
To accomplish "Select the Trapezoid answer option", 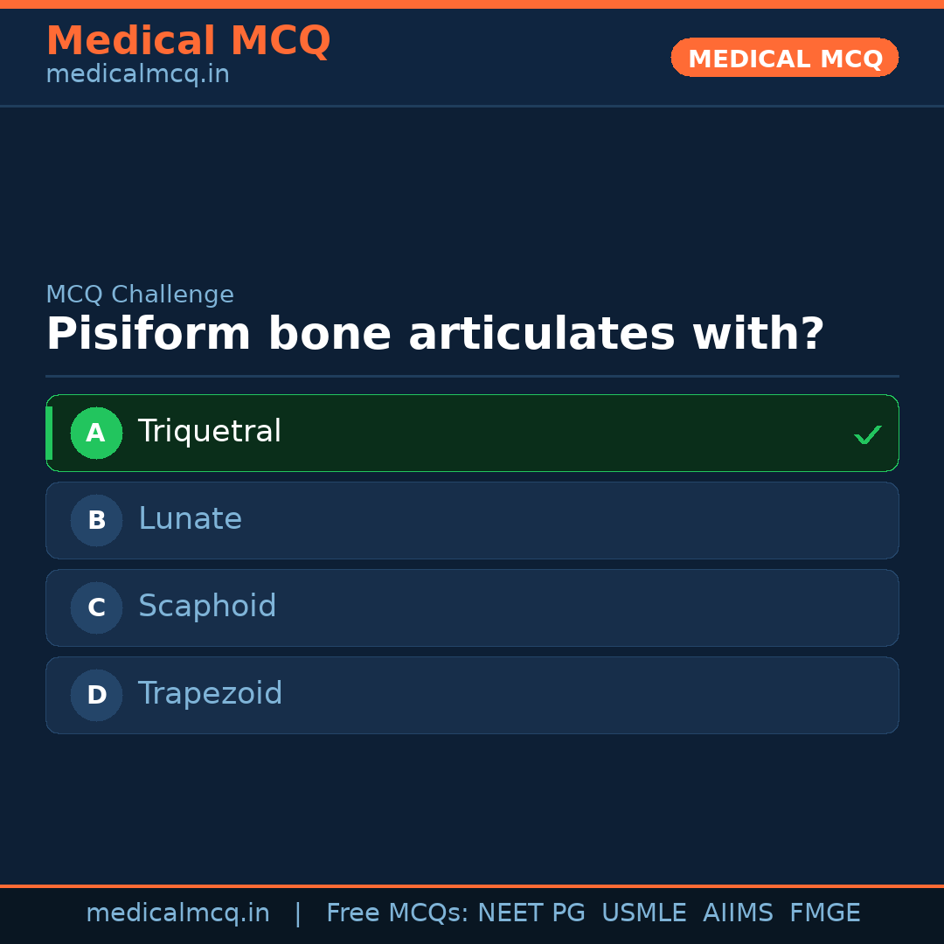I will 472,695.
